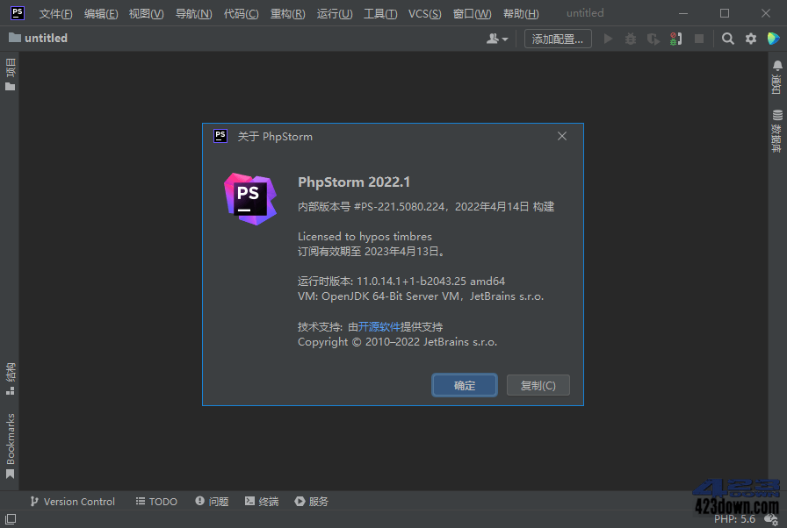Click the Run with Coverage icon

click(x=653, y=39)
